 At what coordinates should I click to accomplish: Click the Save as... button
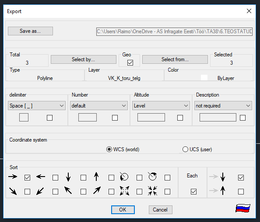(30, 31)
